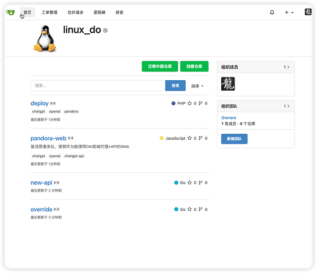This screenshot has height=273, width=317.
Task: Click the 迁移外部仓库 migrate button
Action: [x=160, y=66]
